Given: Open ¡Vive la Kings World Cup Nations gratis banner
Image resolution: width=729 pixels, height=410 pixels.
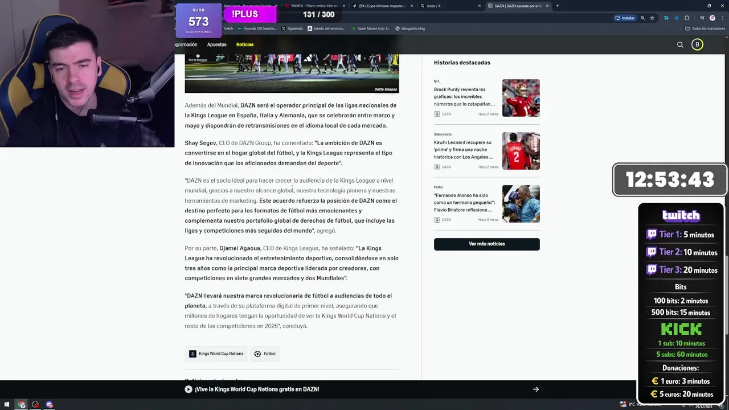Looking at the screenshot, I should coord(257,389).
